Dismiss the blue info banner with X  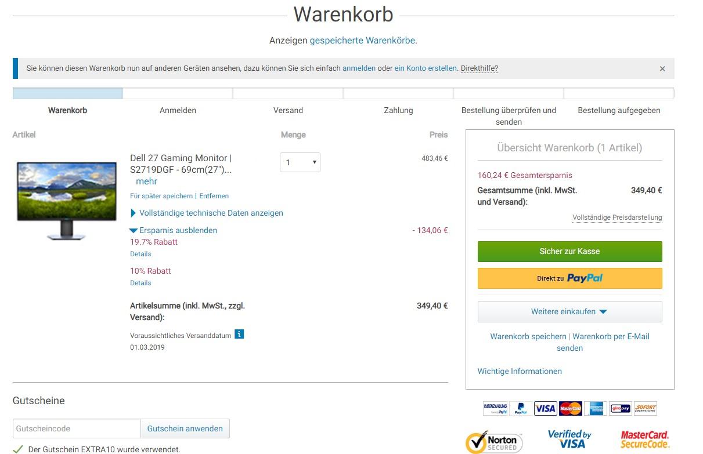662,68
